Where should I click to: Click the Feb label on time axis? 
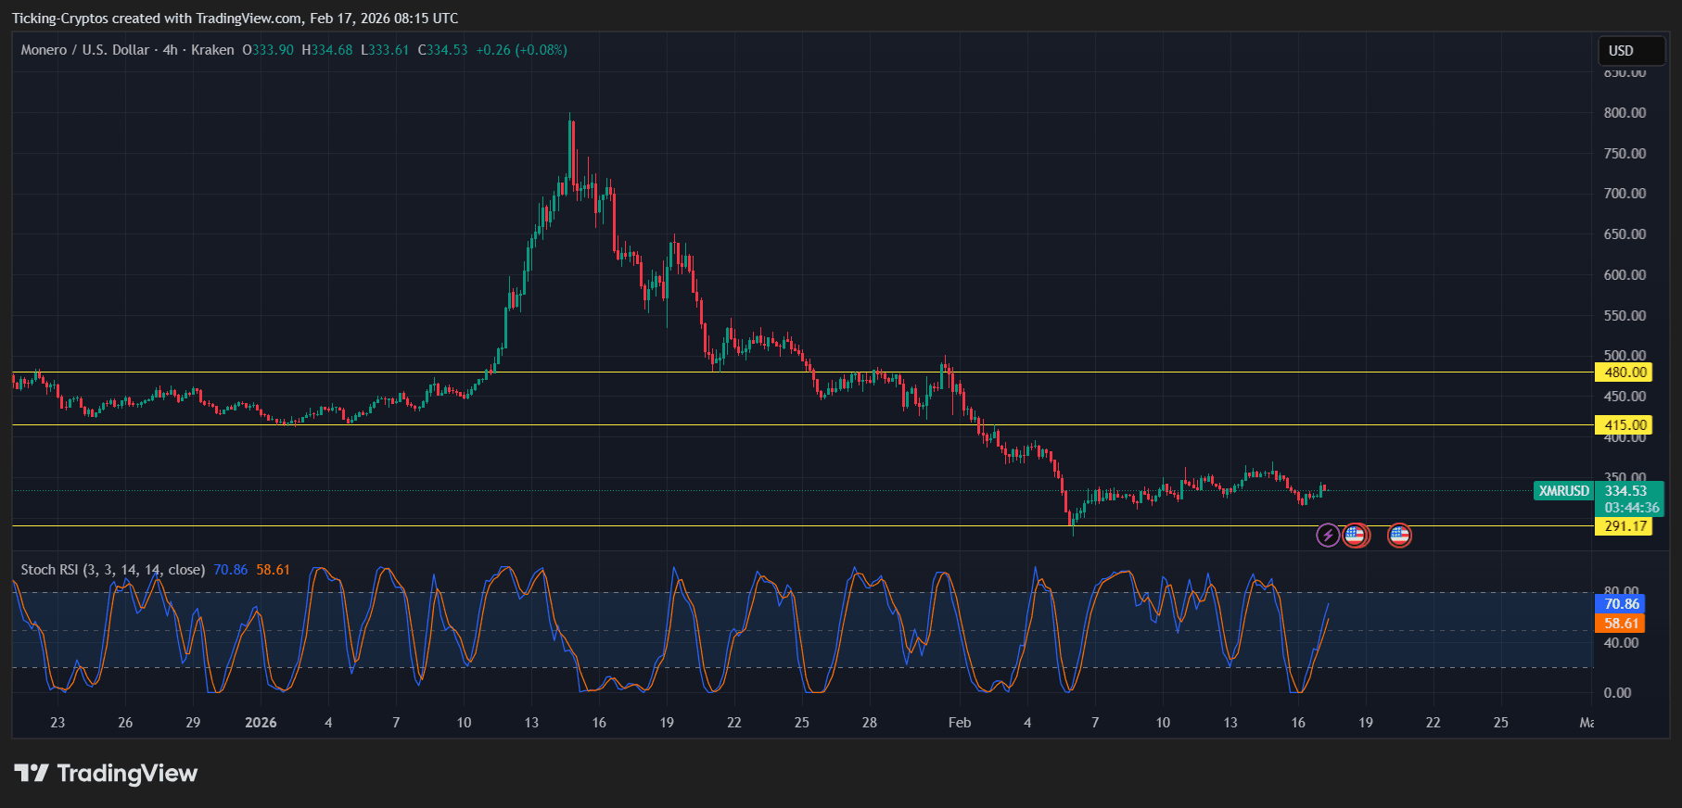(x=960, y=723)
